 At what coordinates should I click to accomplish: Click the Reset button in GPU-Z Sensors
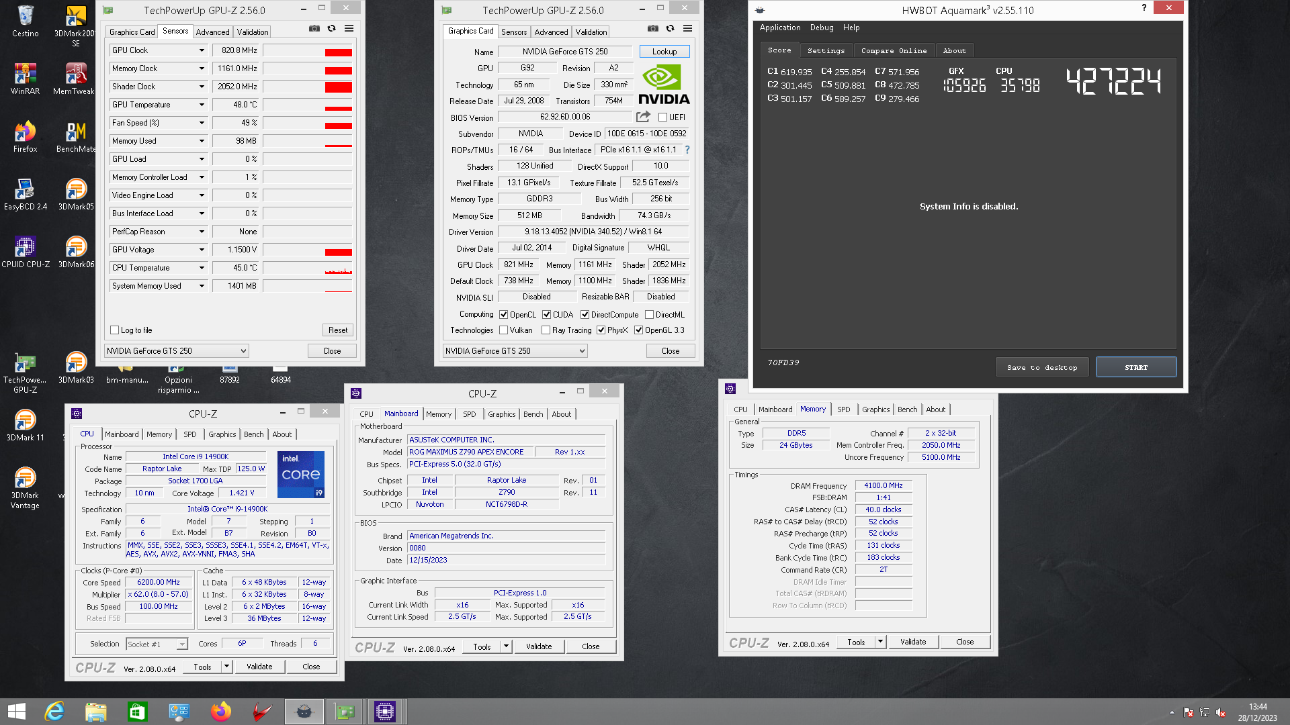pyautogui.click(x=338, y=330)
